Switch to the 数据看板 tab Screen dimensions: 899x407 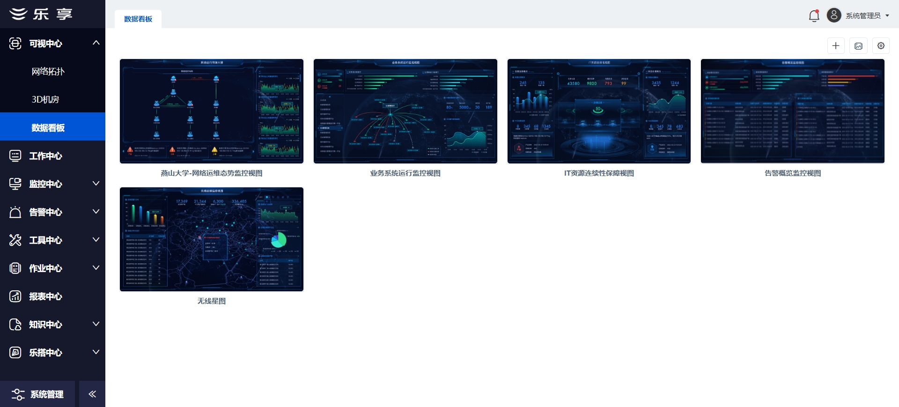(138, 19)
